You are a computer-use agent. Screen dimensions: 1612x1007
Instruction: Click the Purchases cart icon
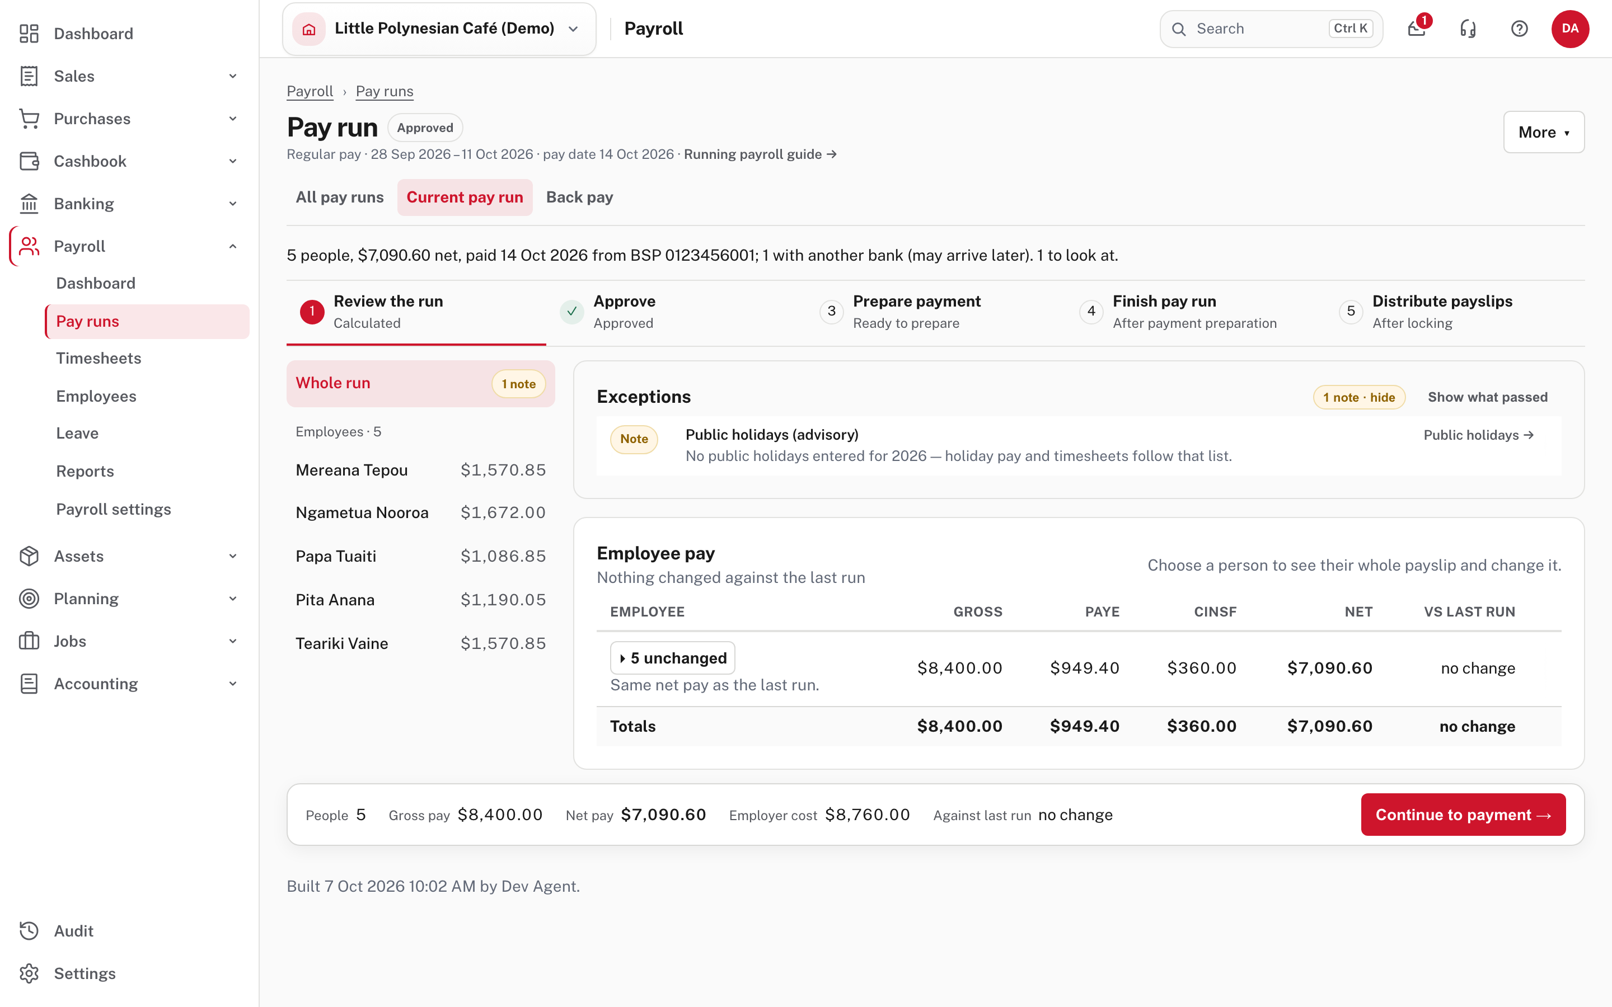coord(29,119)
